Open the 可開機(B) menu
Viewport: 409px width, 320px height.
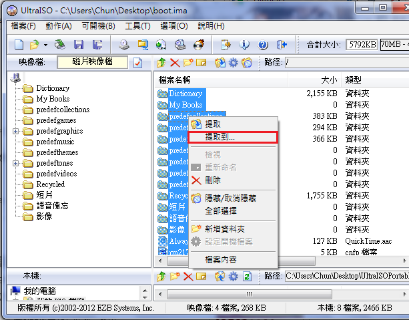click(98, 26)
